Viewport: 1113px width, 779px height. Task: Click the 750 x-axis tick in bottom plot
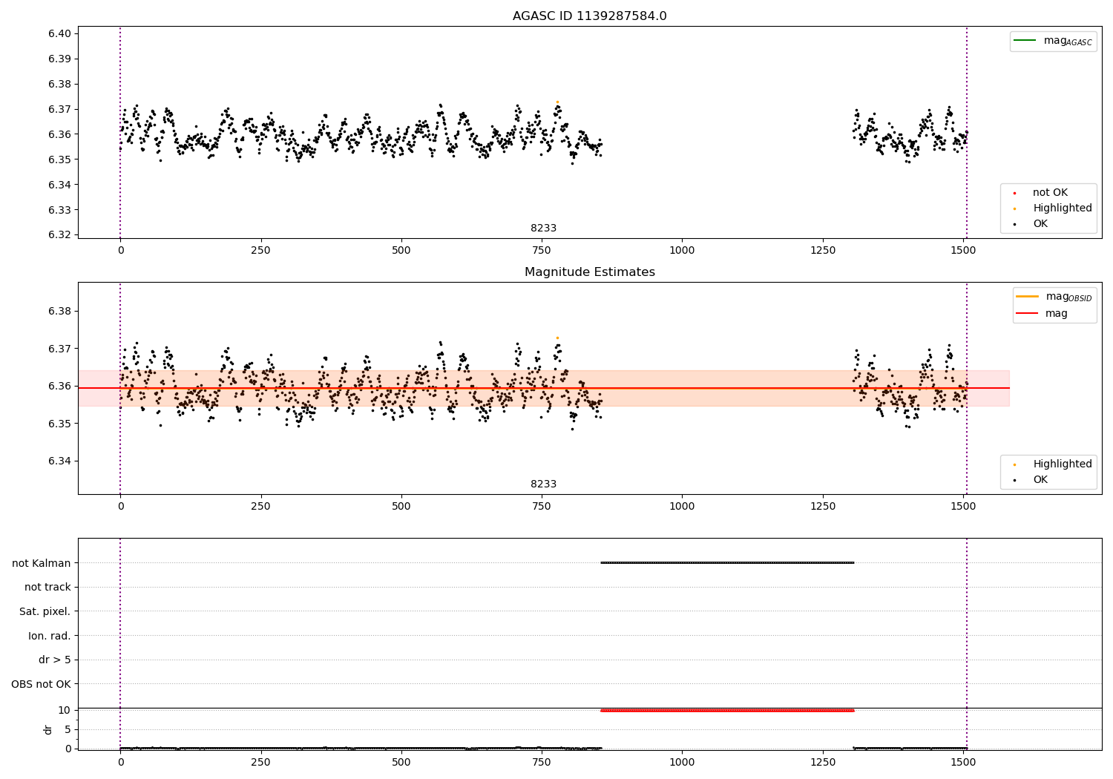(x=542, y=762)
